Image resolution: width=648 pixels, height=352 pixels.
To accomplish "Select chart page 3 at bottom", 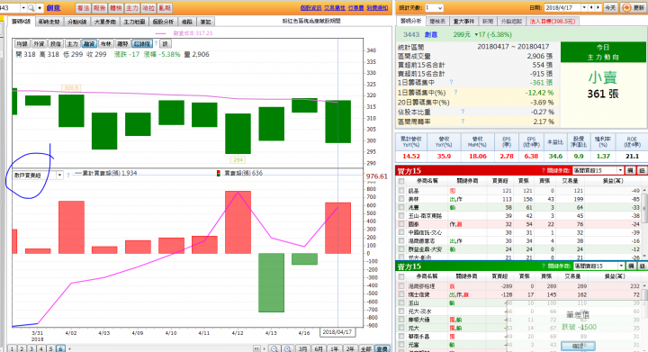I will [x=31, y=348].
